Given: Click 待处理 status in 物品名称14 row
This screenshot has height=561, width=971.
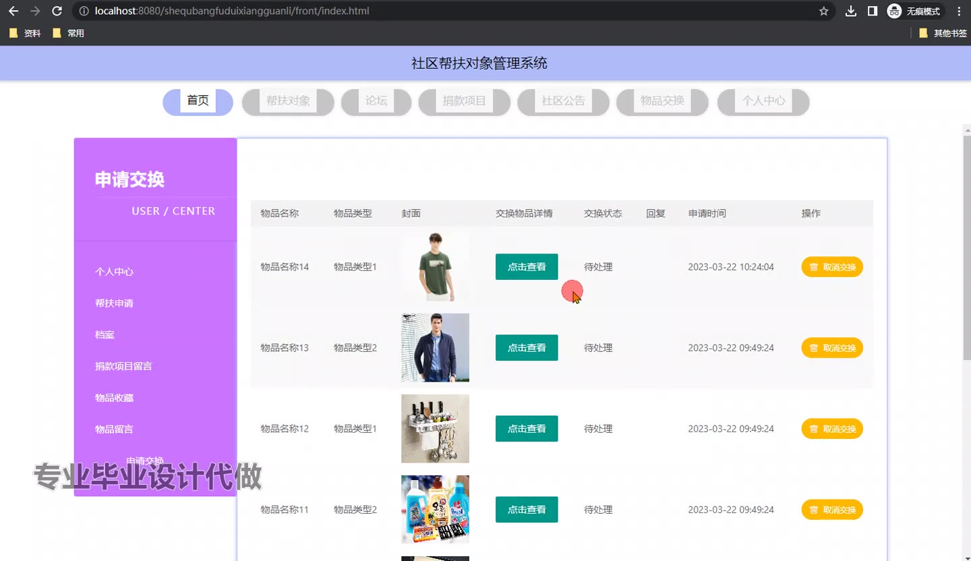Looking at the screenshot, I should pyautogui.click(x=598, y=267).
